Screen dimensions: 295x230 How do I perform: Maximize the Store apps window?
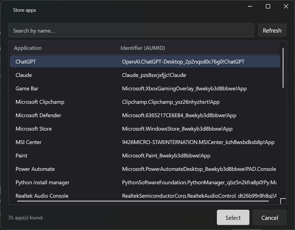point(268,6)
